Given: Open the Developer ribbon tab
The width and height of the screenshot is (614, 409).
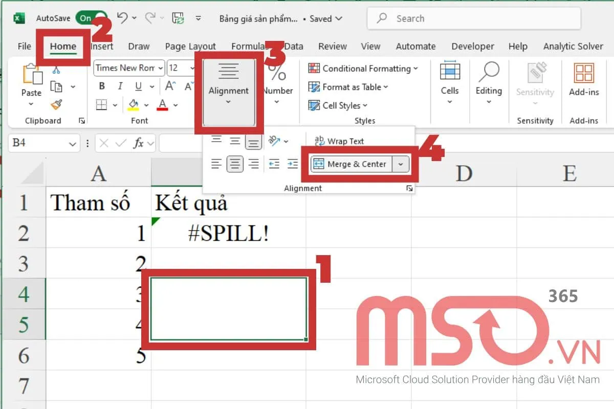Looking at the screenshot, I should 472,46.
